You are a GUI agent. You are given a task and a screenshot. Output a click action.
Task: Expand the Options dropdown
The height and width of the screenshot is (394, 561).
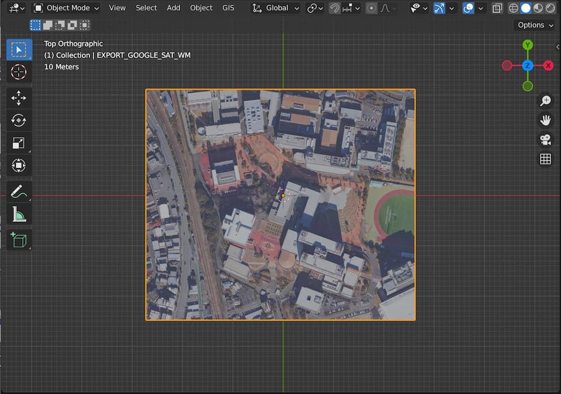click(535, 25)
